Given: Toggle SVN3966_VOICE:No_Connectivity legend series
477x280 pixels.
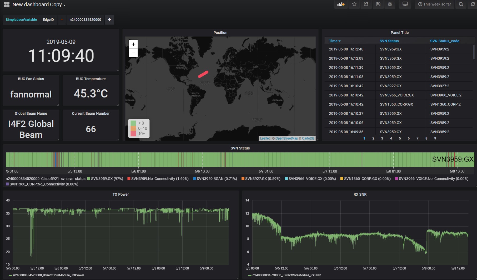Looking at the screenshot, I should [431, 179].
